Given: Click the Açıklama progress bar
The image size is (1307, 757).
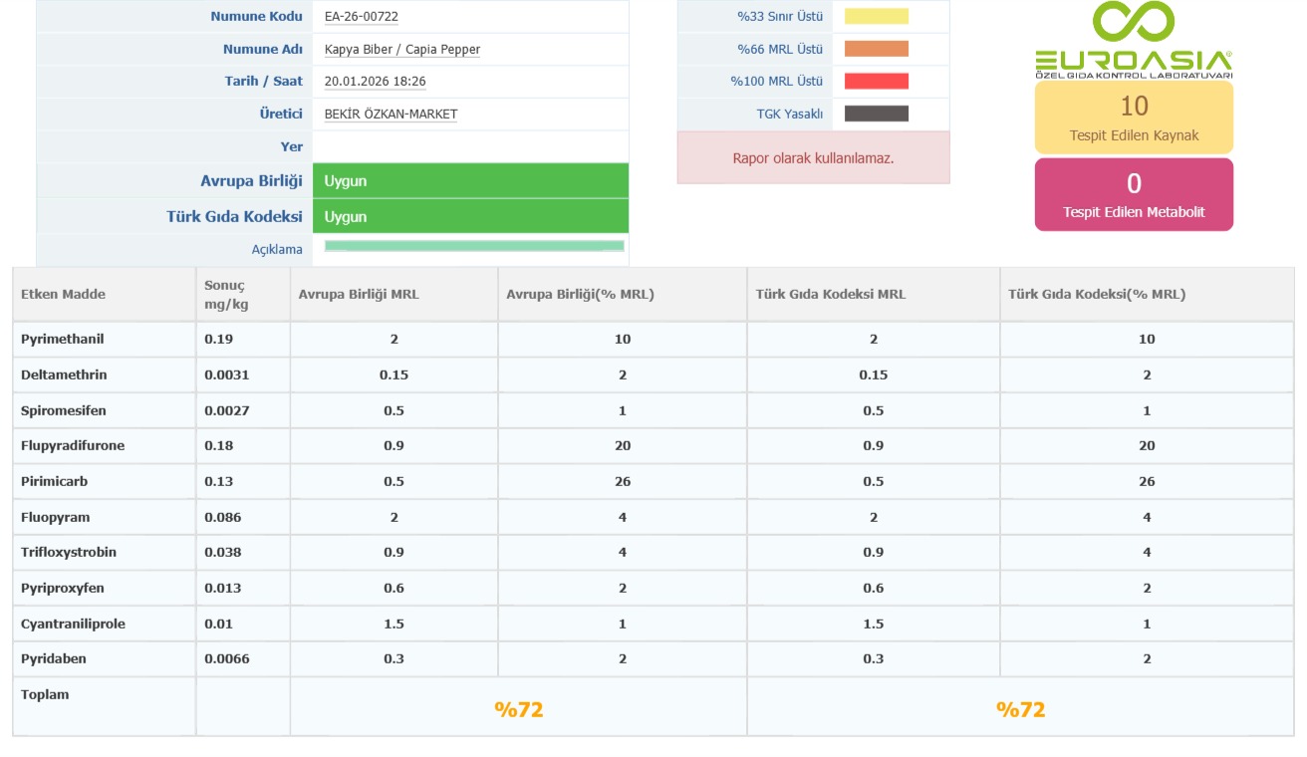Looking at the screenshot, I should (x=474, y=246).
